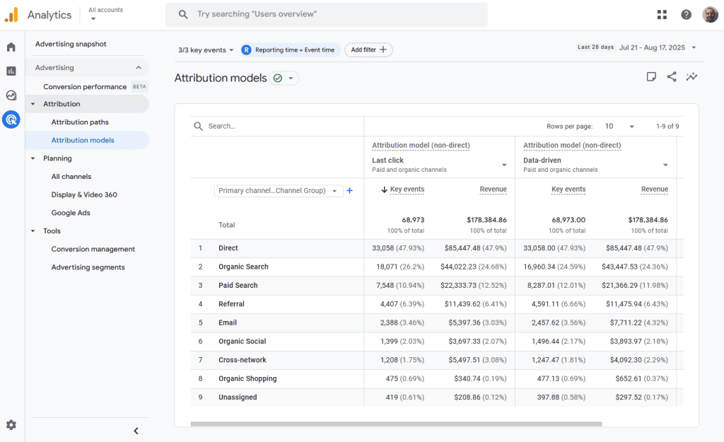Open the Google apps grid icon
Image resolution: width=724 pixels, height=442 pixels.
coord(662,15)
